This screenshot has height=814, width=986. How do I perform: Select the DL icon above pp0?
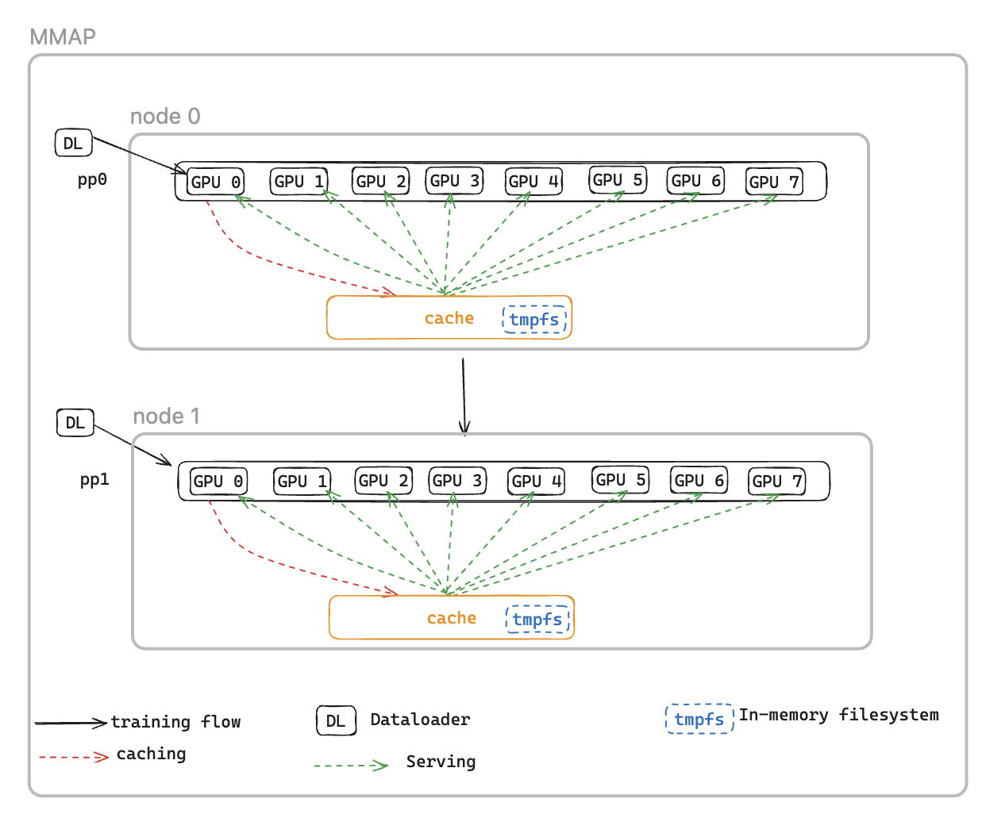click(74, 143)
